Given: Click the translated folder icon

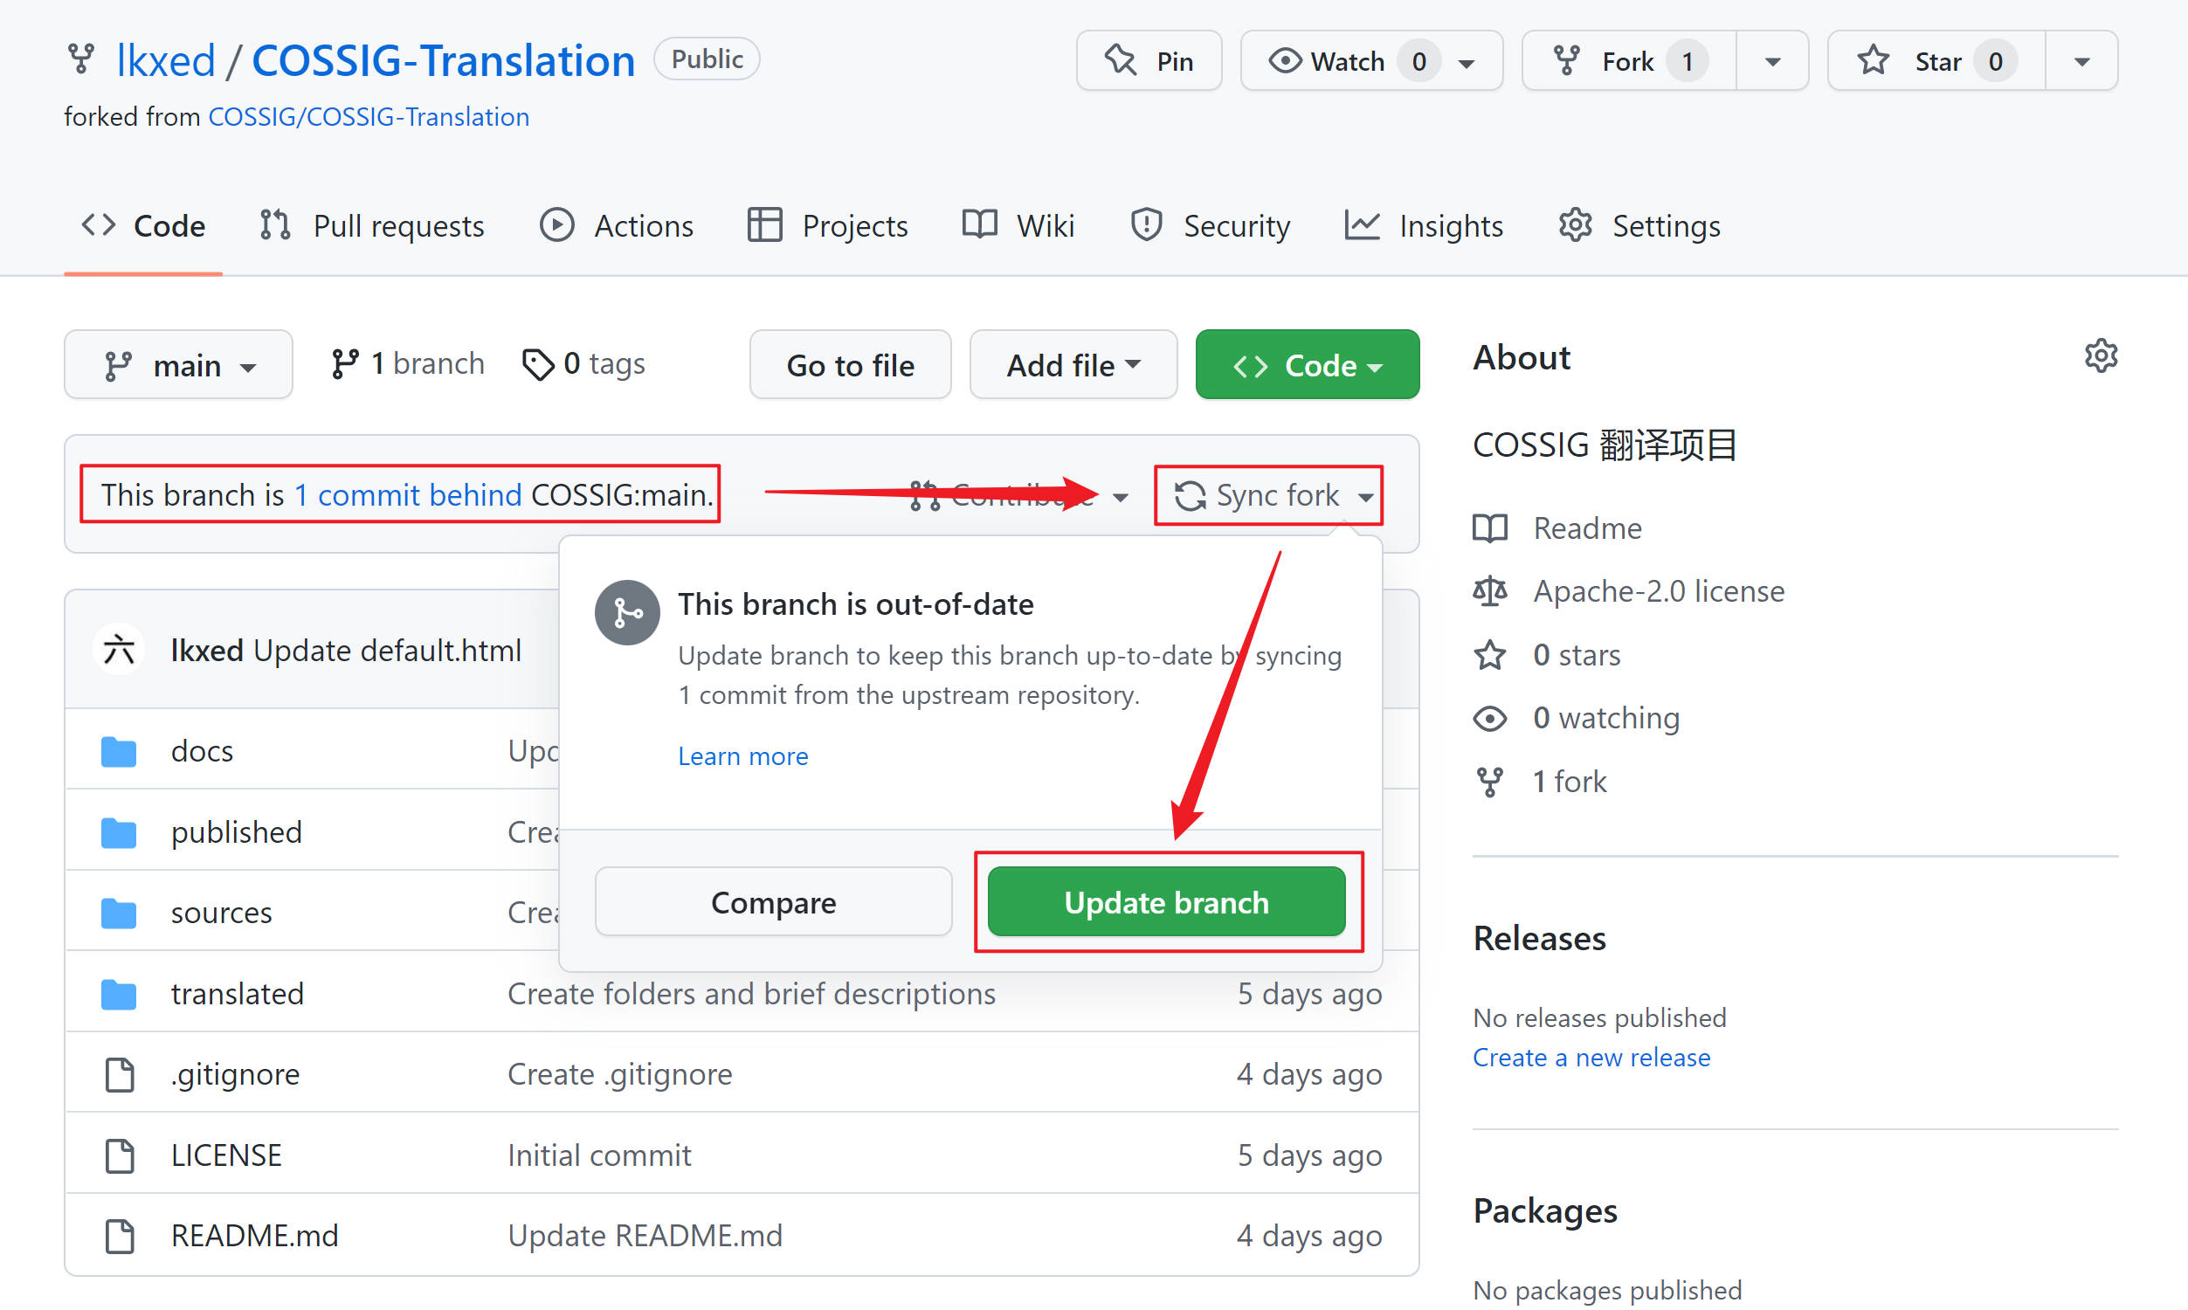Looking at the screenshot, I should (118, 994).
